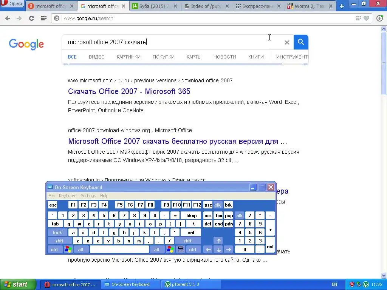Toggle the right alt key
The width and height of the screenshot is (387, 290).
click(x=157, y=250)
